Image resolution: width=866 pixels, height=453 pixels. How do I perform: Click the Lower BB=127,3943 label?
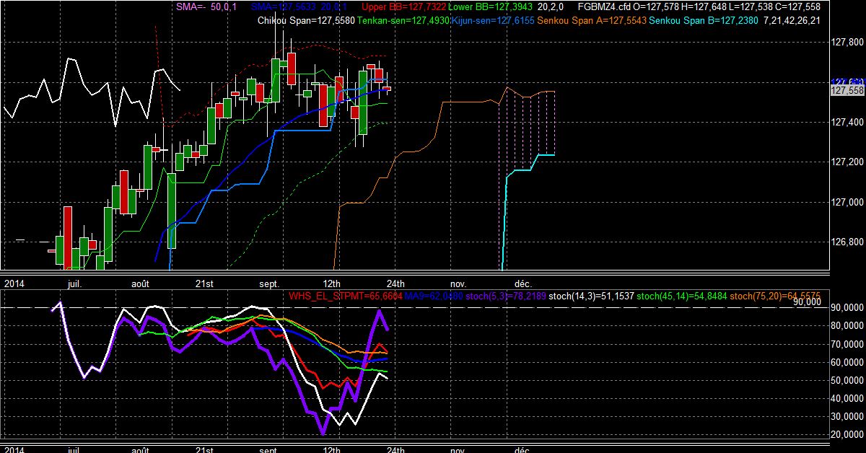coord(491,6)
